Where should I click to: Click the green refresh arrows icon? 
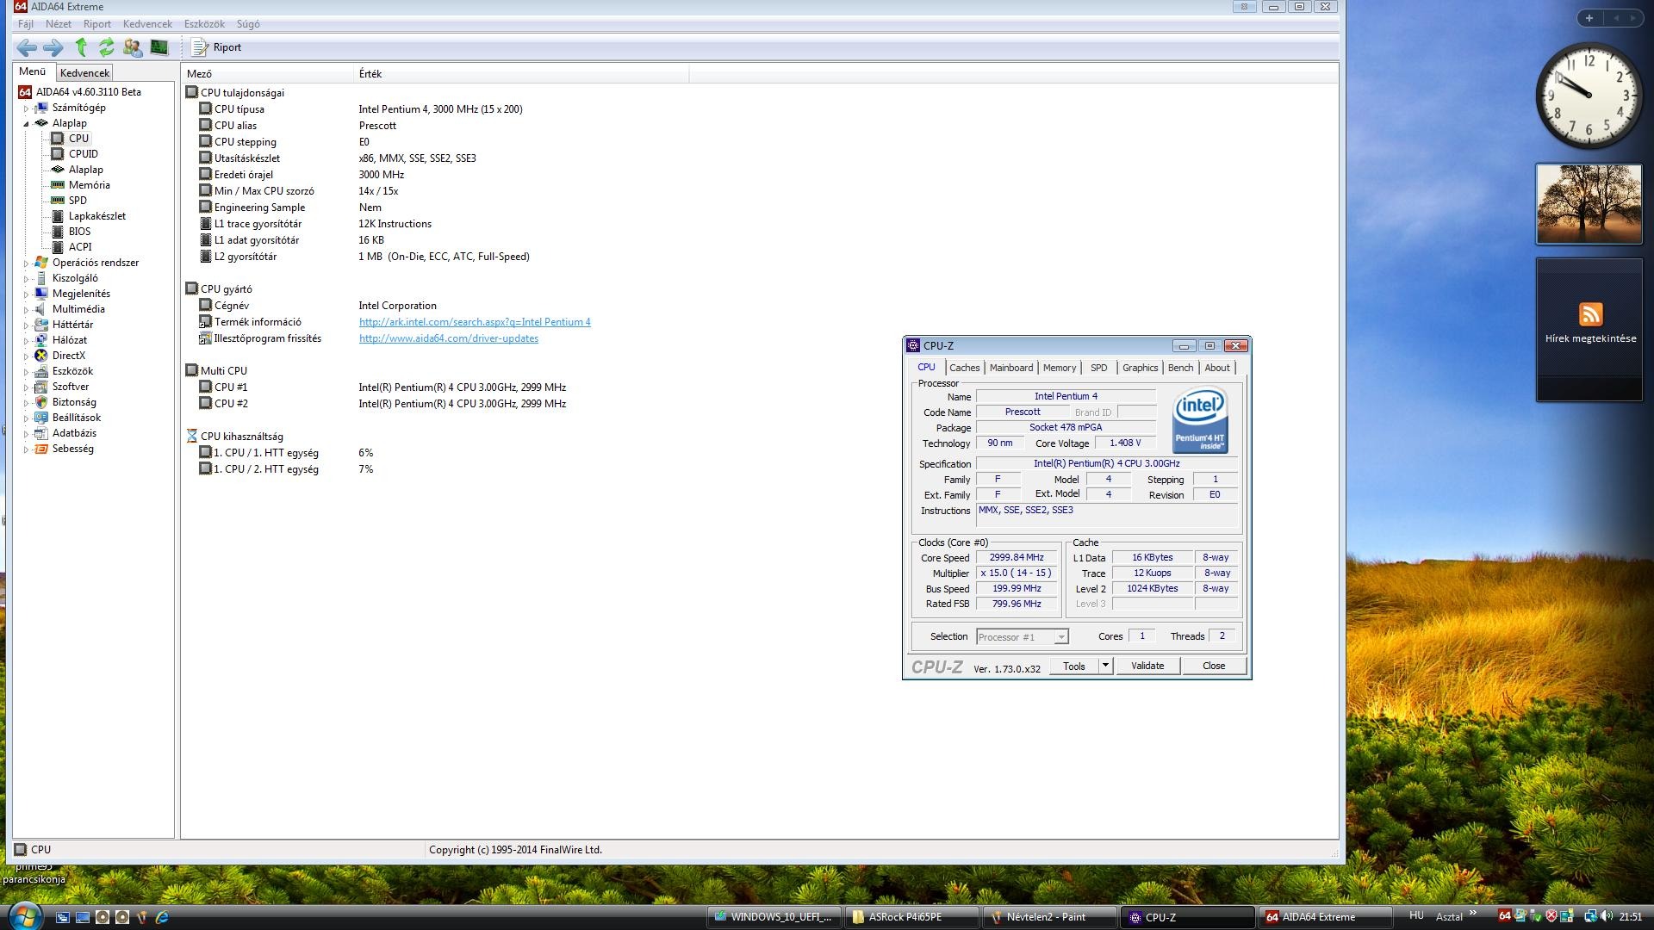[x=106, y=47]
